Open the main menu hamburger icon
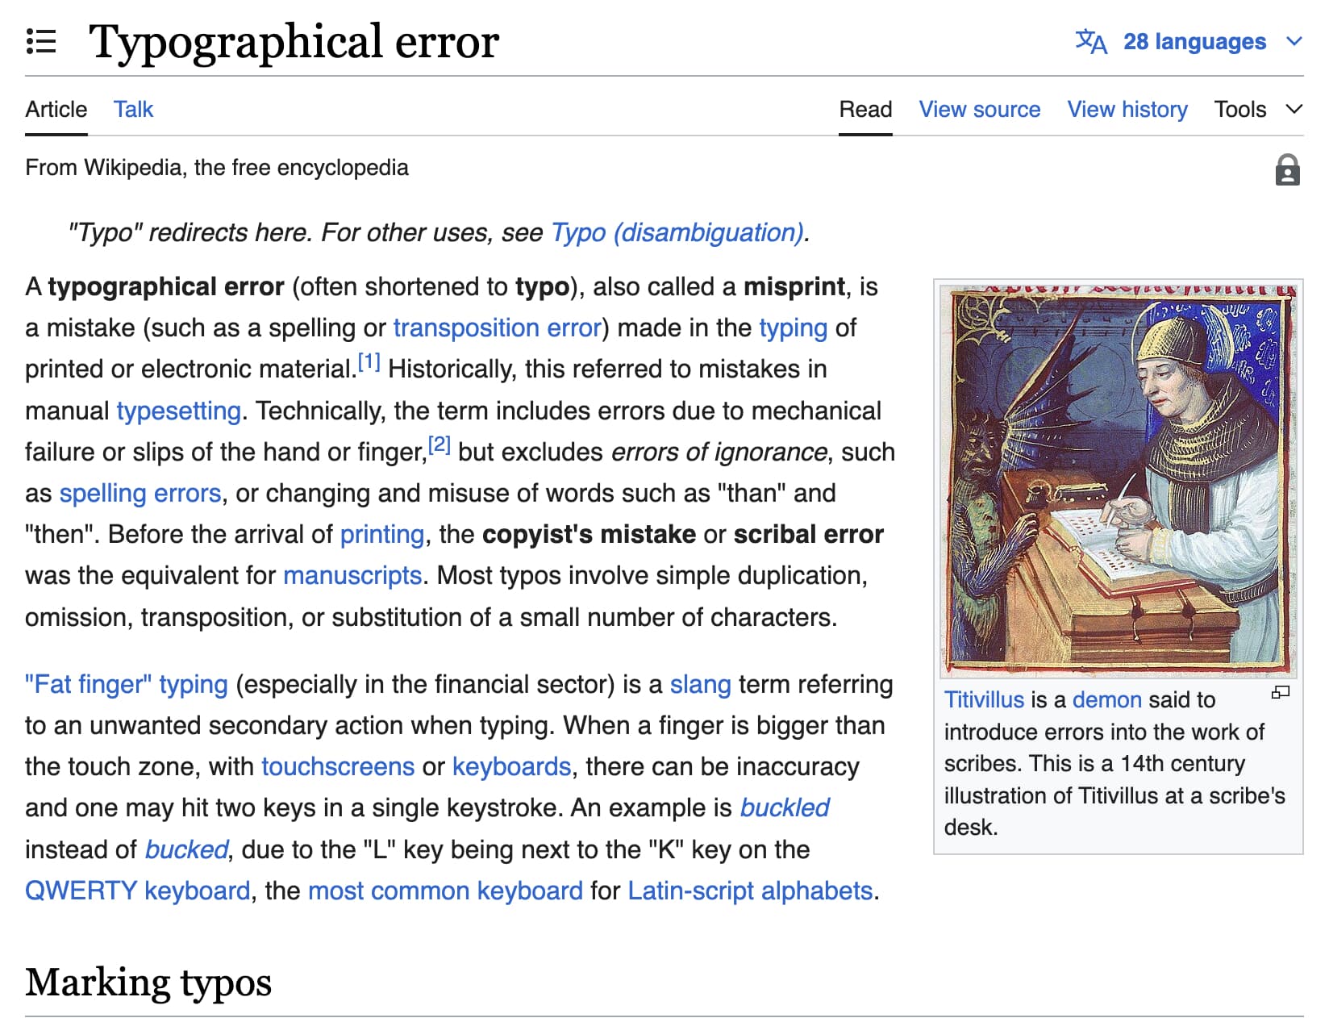Viewport: 1329px width, 1018px height. click(41, 41)
